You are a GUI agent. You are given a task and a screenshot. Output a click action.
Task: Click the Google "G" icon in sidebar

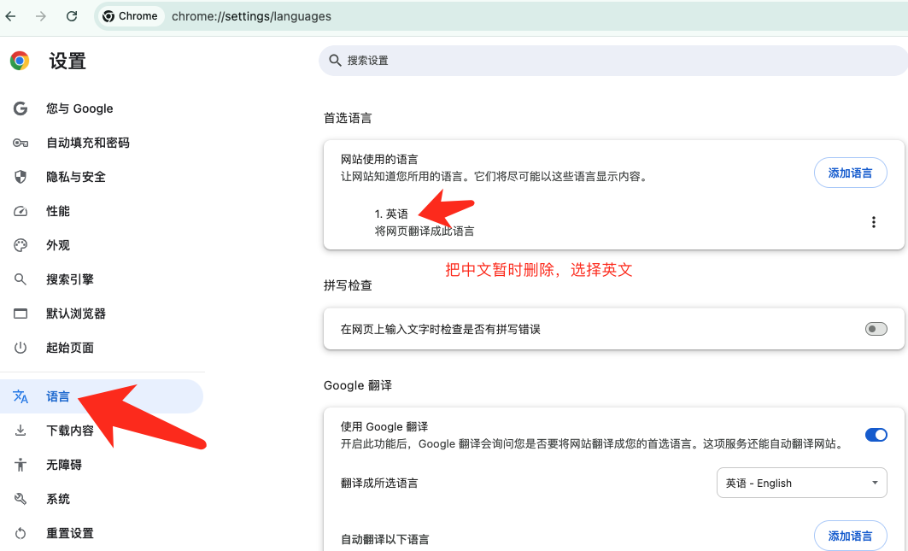pyautogui.click(x=21, y=108)
